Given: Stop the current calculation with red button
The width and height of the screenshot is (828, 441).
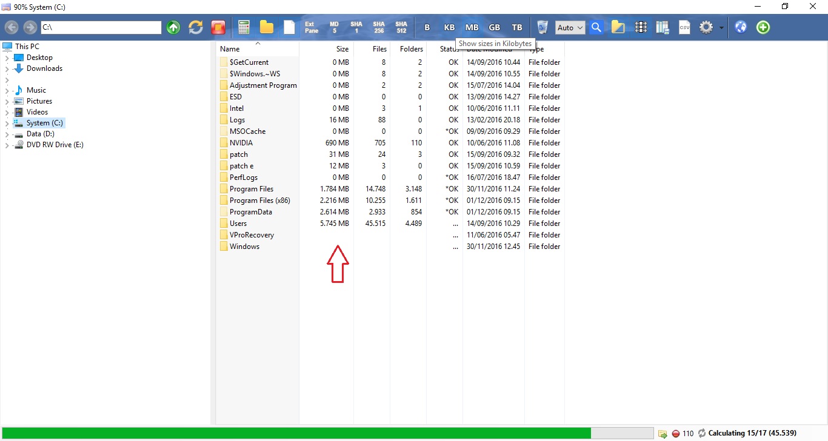Looking at the screenshot, I should (675, 433).
